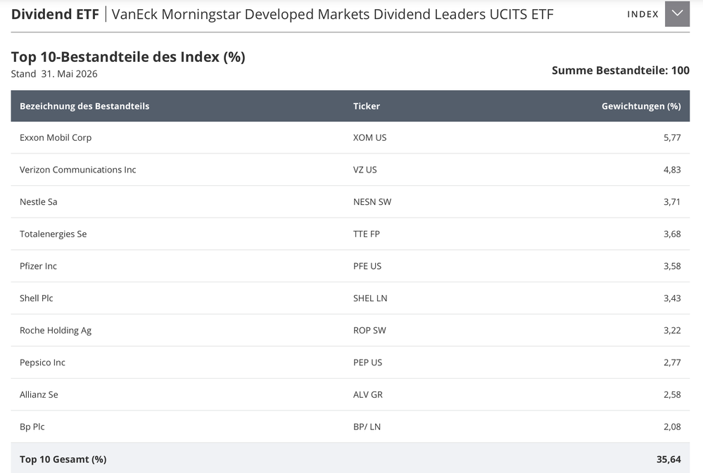Screen dimensions: 703x473
Task: Click the PEP US ticker
Action: point(367,362)
